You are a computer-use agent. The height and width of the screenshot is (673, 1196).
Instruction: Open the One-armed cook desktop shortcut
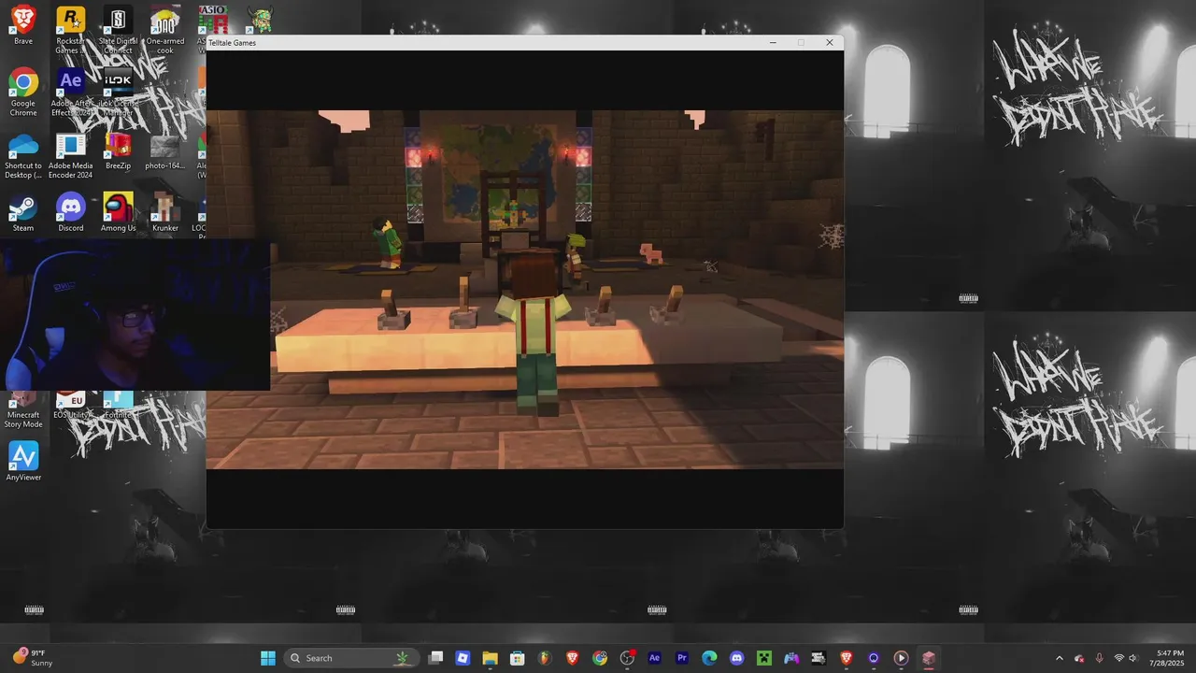pyautogui.click(x=165, y=30)
